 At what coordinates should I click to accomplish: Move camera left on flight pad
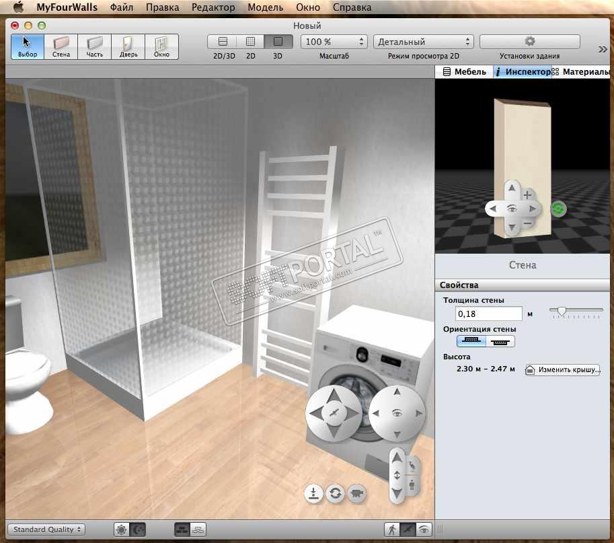pos(316,412)
